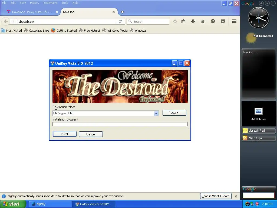Open the View menu
This screenshot has width=277, height=208.
click(x=23, y=3)
